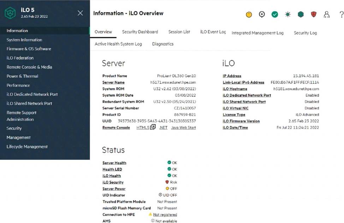Image resolution: width=344 pixels, height=223 pixels.
Task: Close the navigation menu with X
Action: pyautogui.click(x=80, y=13)
